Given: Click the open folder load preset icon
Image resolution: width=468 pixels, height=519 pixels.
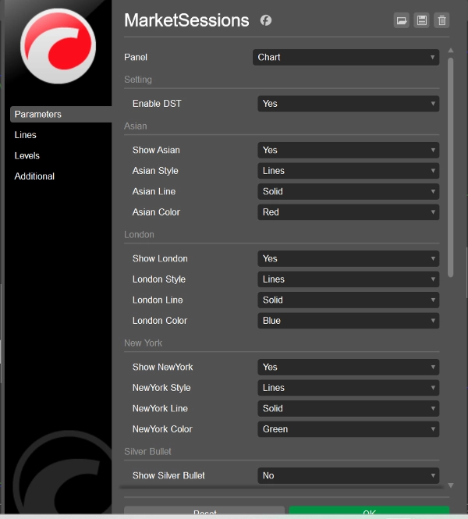Looking at the screenshot, I should 402,21.
